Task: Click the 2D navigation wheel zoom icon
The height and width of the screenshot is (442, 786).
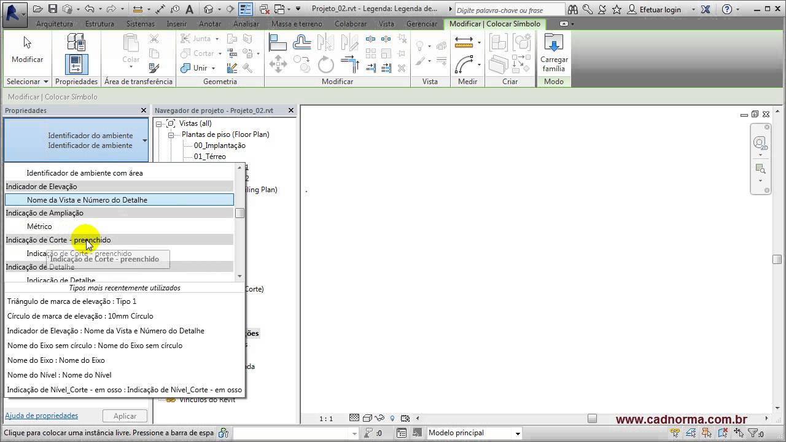Action: tap(761, 143)
